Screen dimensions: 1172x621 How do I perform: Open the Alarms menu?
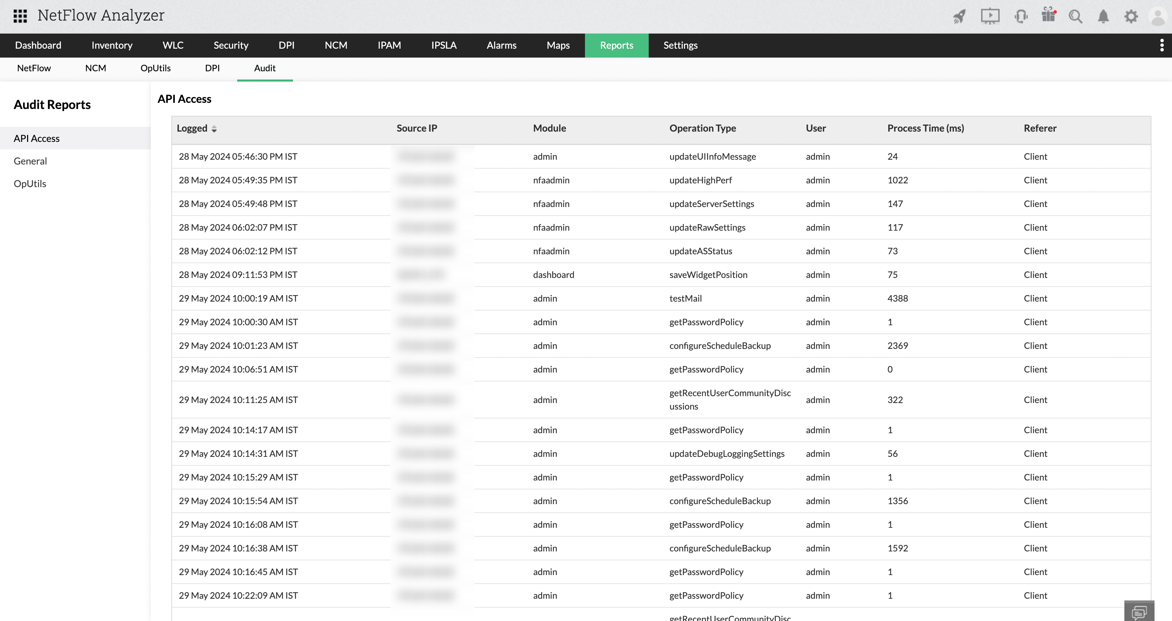(x=501, y=45)
